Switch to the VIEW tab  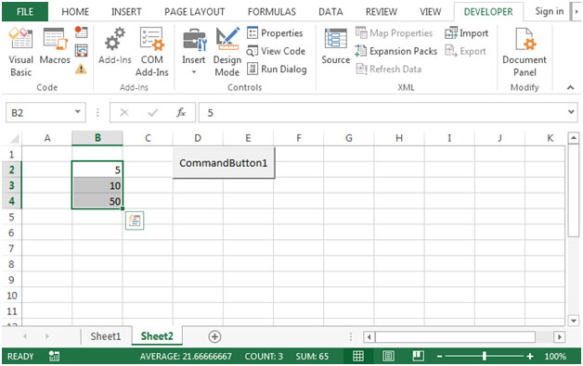click(430, 12)
